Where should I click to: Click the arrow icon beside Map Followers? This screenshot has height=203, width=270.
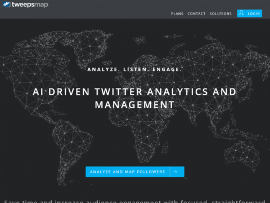175,171
